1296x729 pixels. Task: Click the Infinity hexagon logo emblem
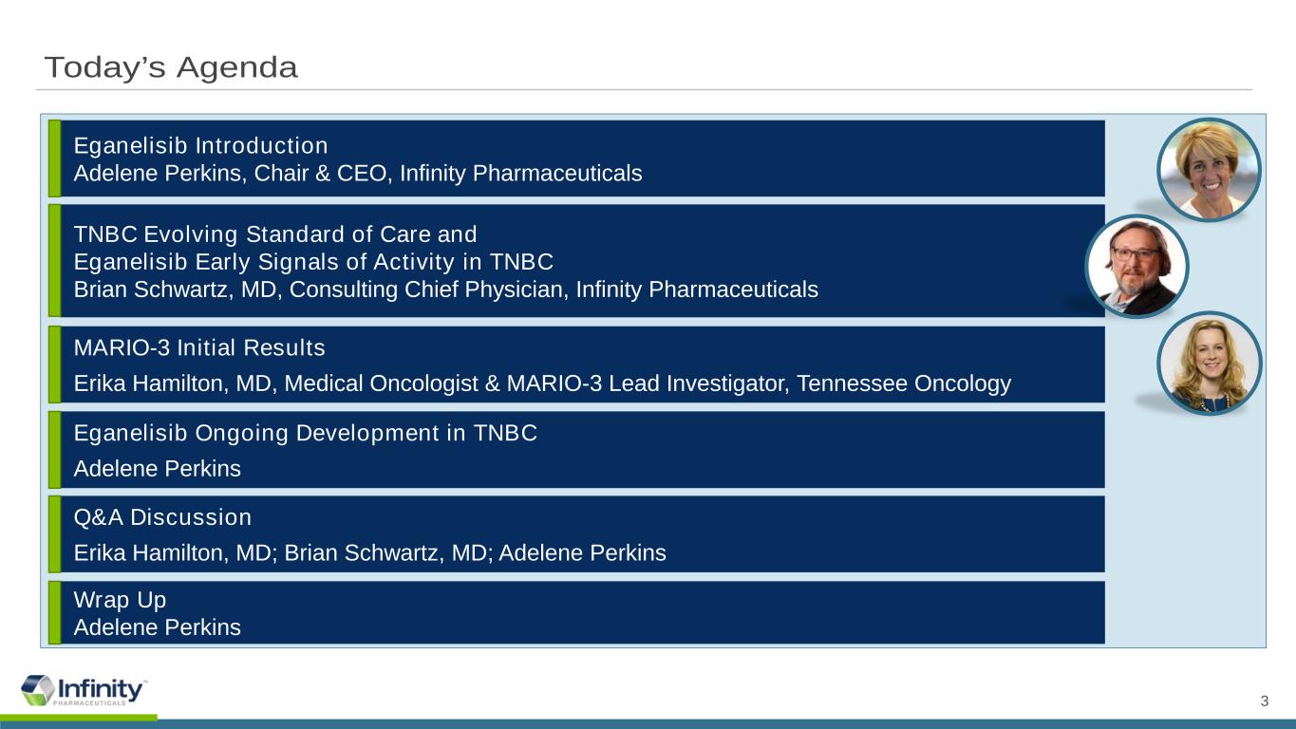[x=38, y=690]
